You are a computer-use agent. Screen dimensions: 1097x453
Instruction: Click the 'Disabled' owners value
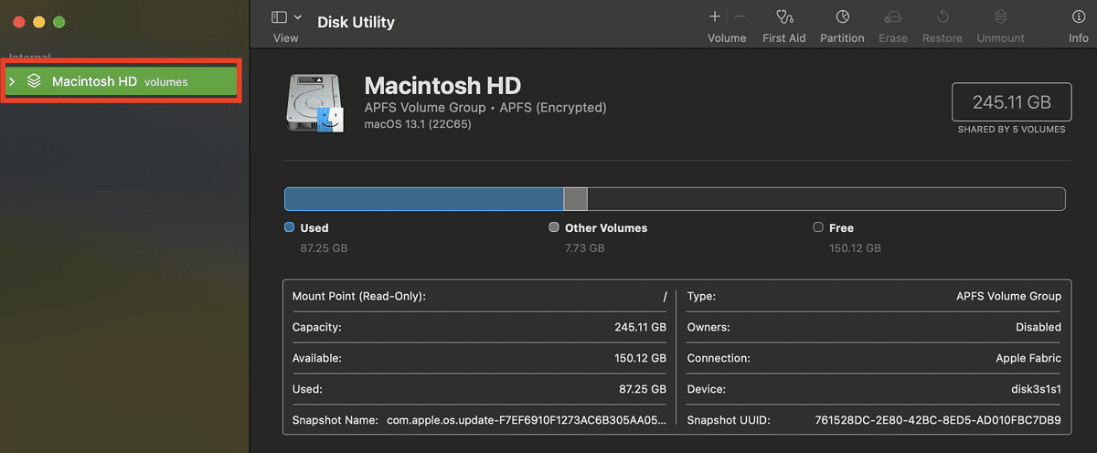point(1038,327)
